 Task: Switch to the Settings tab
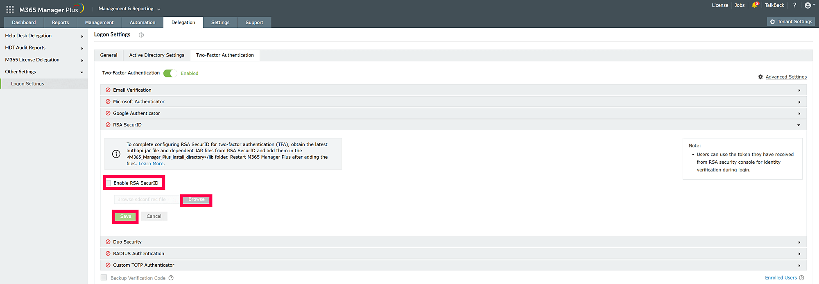click(x=220, y=23)
